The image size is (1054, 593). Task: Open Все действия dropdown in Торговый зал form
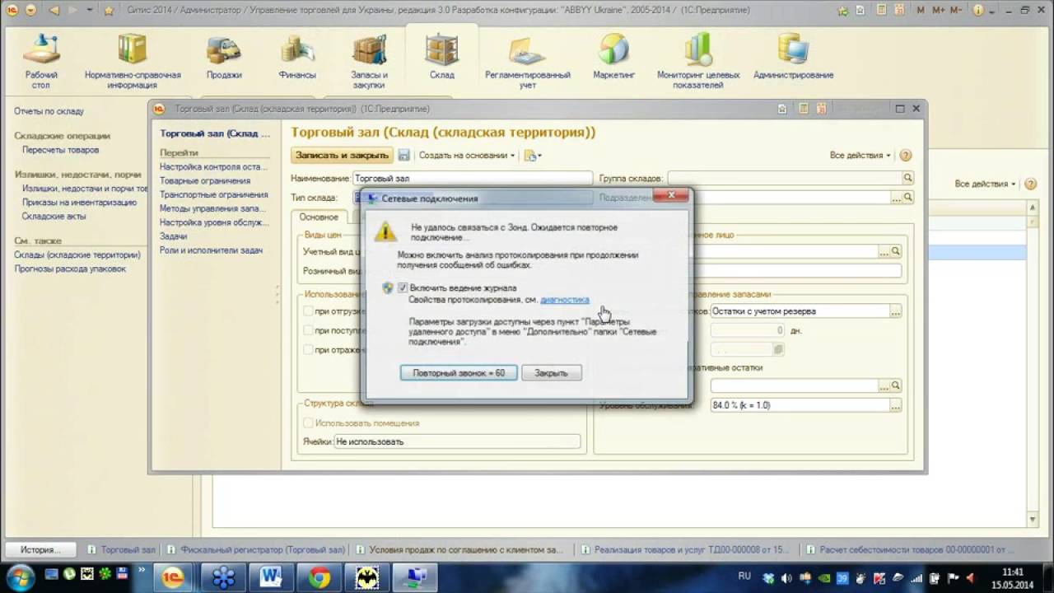tap(860, 155)
